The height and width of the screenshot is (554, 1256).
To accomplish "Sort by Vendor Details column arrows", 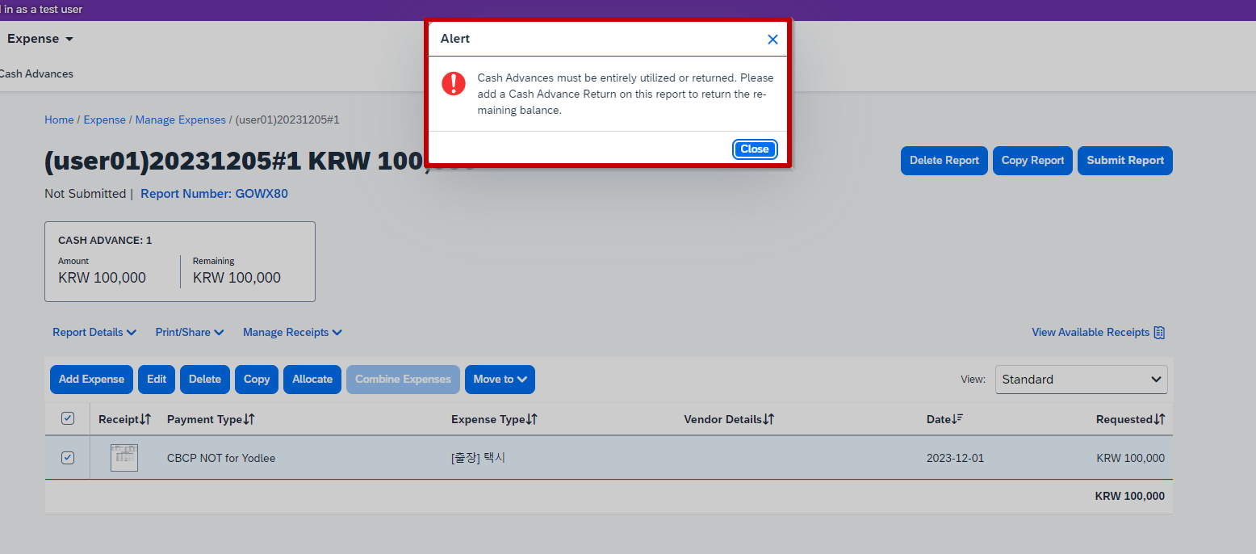I will pos(768,420).
